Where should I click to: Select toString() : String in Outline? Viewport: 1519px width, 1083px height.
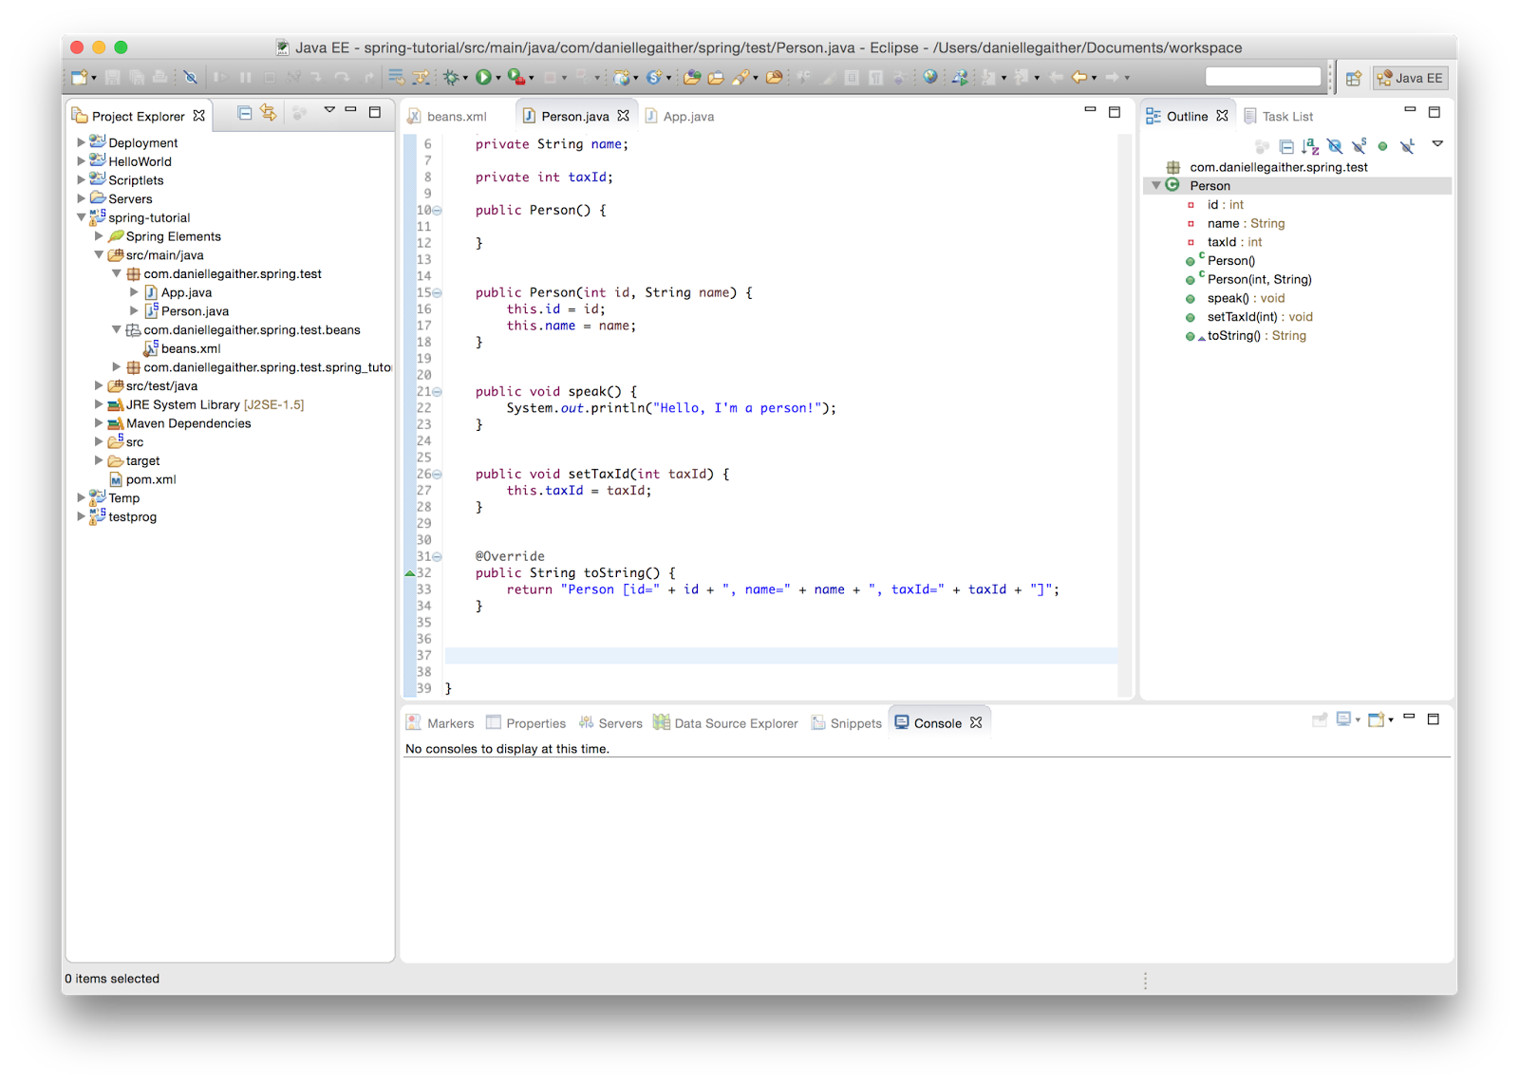(x=1256, y=336)
